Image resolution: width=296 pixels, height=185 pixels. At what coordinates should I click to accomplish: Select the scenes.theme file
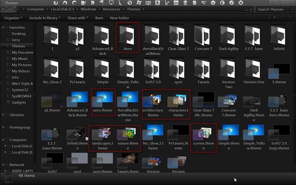pos(204,138)
